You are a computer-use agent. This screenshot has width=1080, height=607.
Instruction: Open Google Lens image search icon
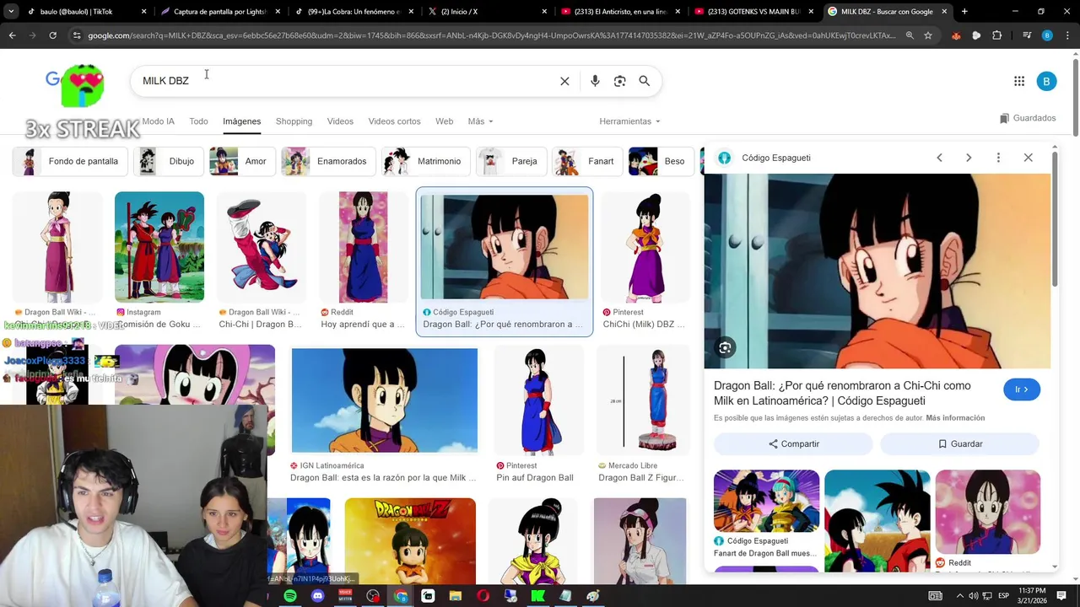pos(620,81)
